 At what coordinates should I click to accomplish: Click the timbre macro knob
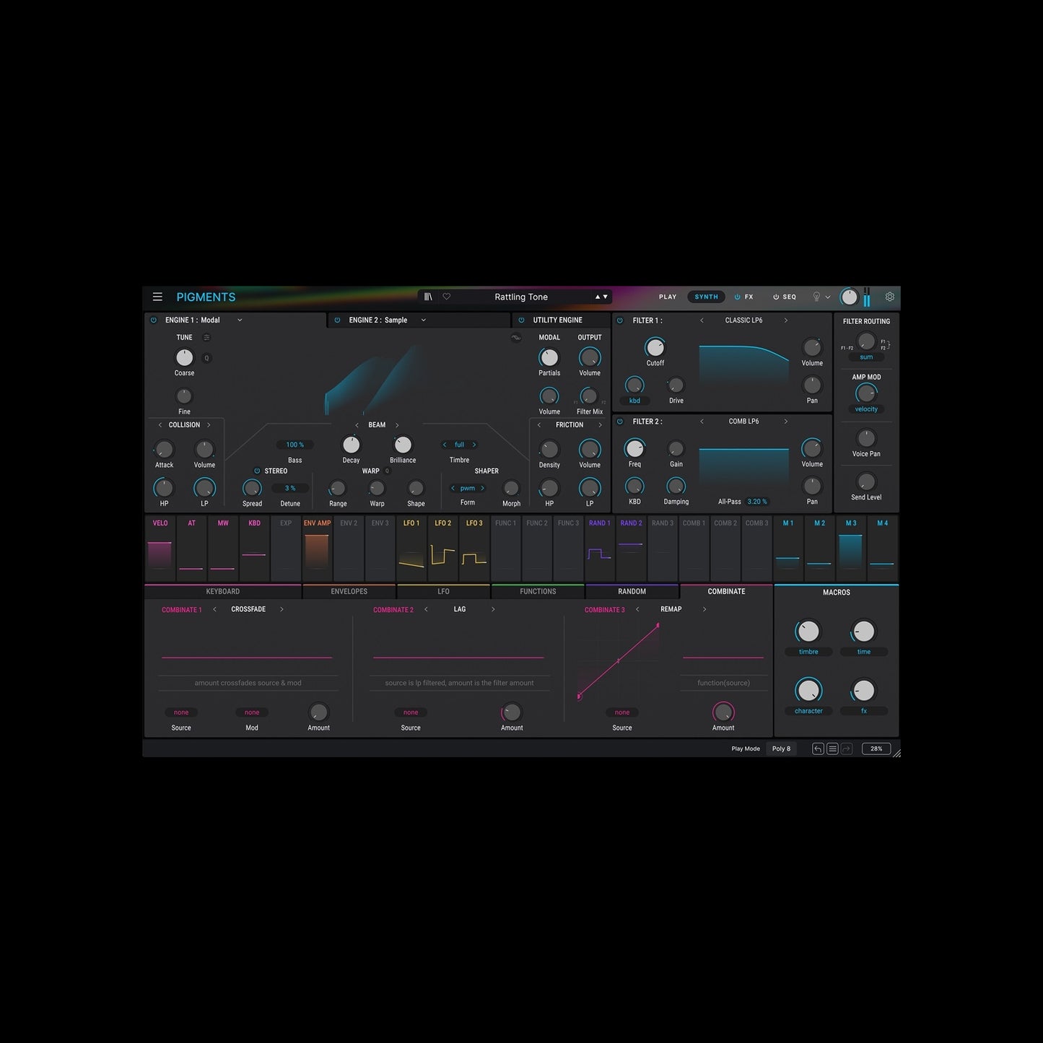[x=808, y=632]
